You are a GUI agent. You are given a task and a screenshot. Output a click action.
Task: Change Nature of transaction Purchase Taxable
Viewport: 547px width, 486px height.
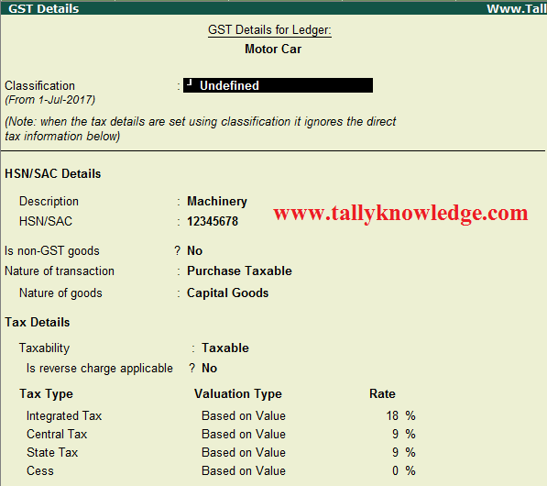tap(239, 271)
